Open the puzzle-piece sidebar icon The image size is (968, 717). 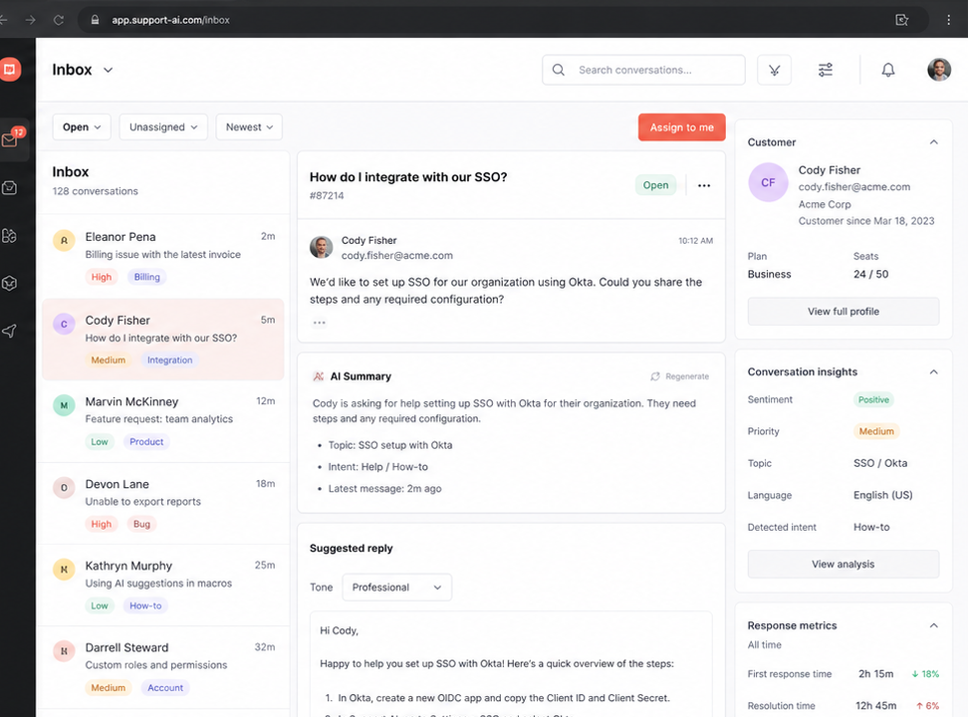pyautogui.click(x=9, y=235)
